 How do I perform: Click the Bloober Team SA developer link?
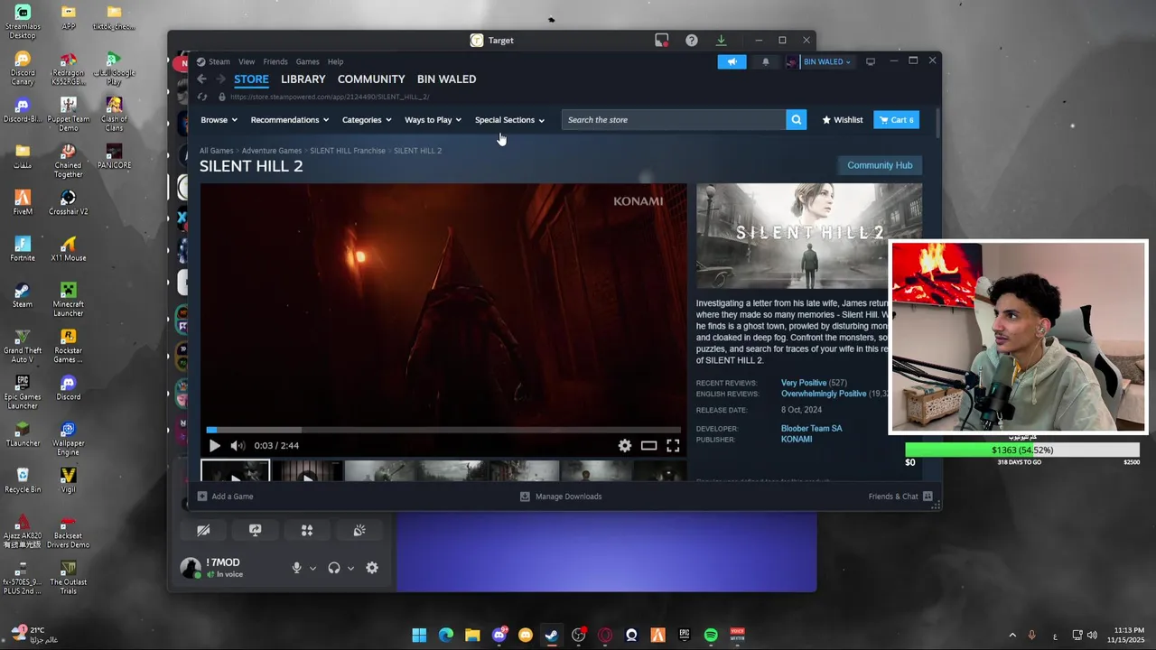pyautogui.click(x=811, y=429)
